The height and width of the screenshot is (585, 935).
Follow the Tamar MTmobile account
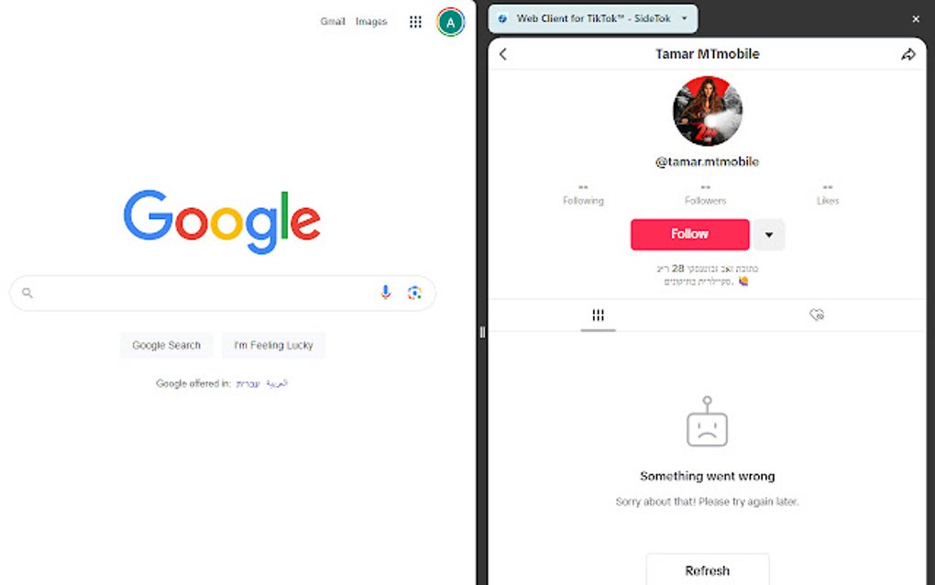tap(690, 235)
